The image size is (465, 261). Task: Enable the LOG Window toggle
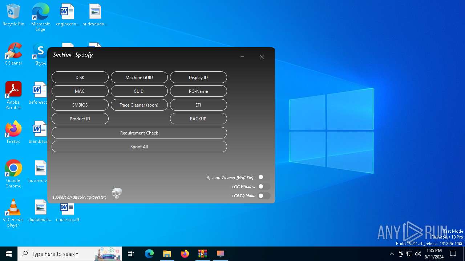point(264,186)
